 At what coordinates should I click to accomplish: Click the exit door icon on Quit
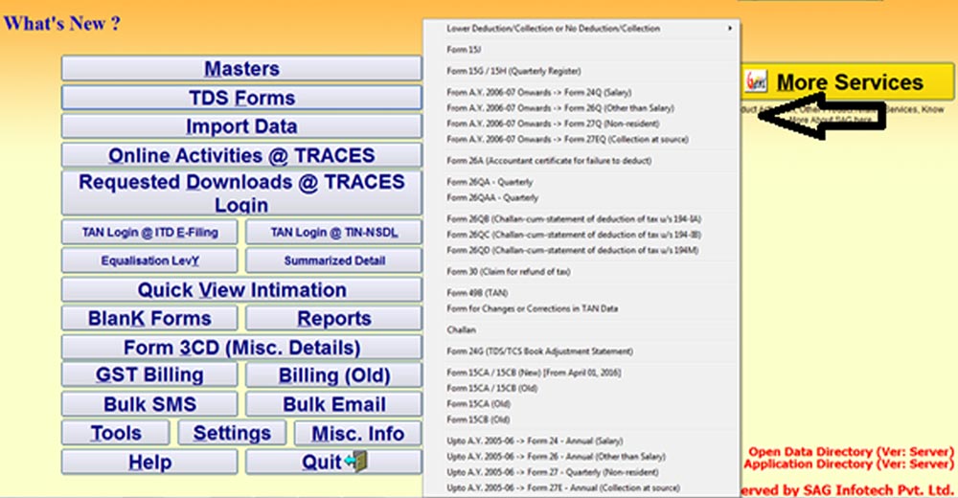pos(355,462)
